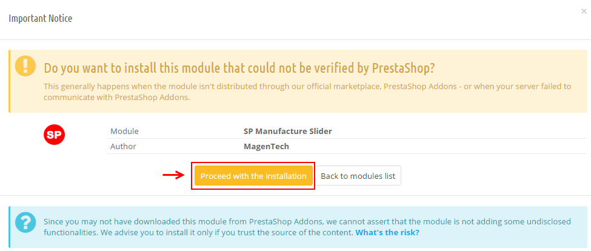Select the red SP module logo
Screen dimensions: 591x251
(x=55, y=135)
